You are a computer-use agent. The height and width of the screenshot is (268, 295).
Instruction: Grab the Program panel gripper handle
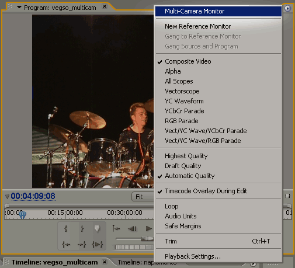pyautogui.click(x=10, y=7)
